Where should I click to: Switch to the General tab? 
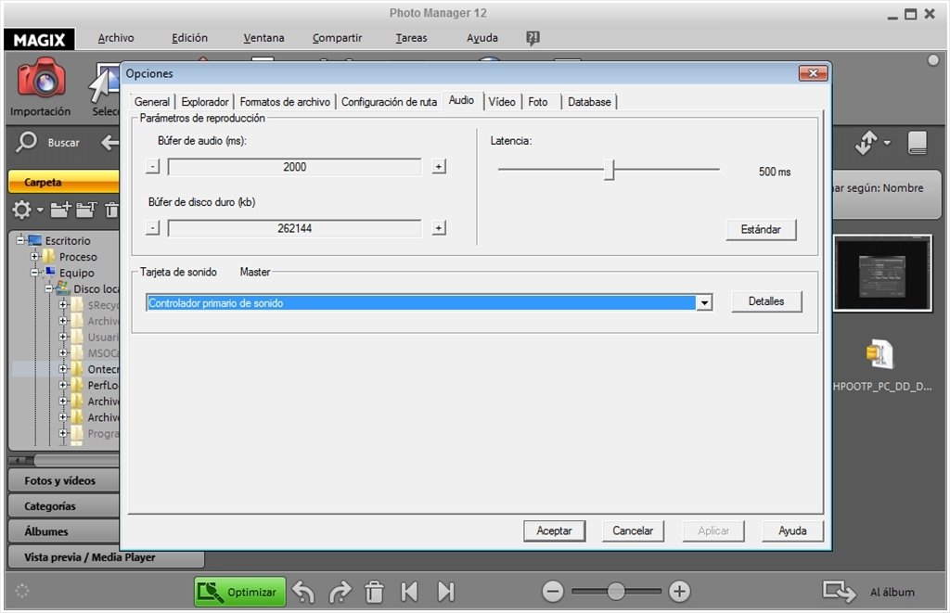(x=152, y=102)
